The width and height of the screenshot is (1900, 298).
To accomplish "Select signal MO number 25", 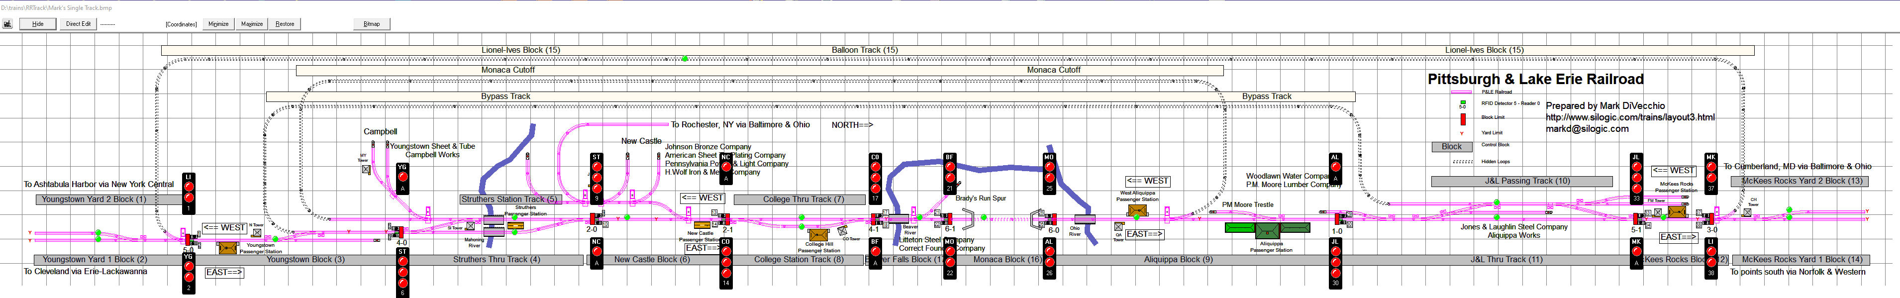I will coord(1049,173).
